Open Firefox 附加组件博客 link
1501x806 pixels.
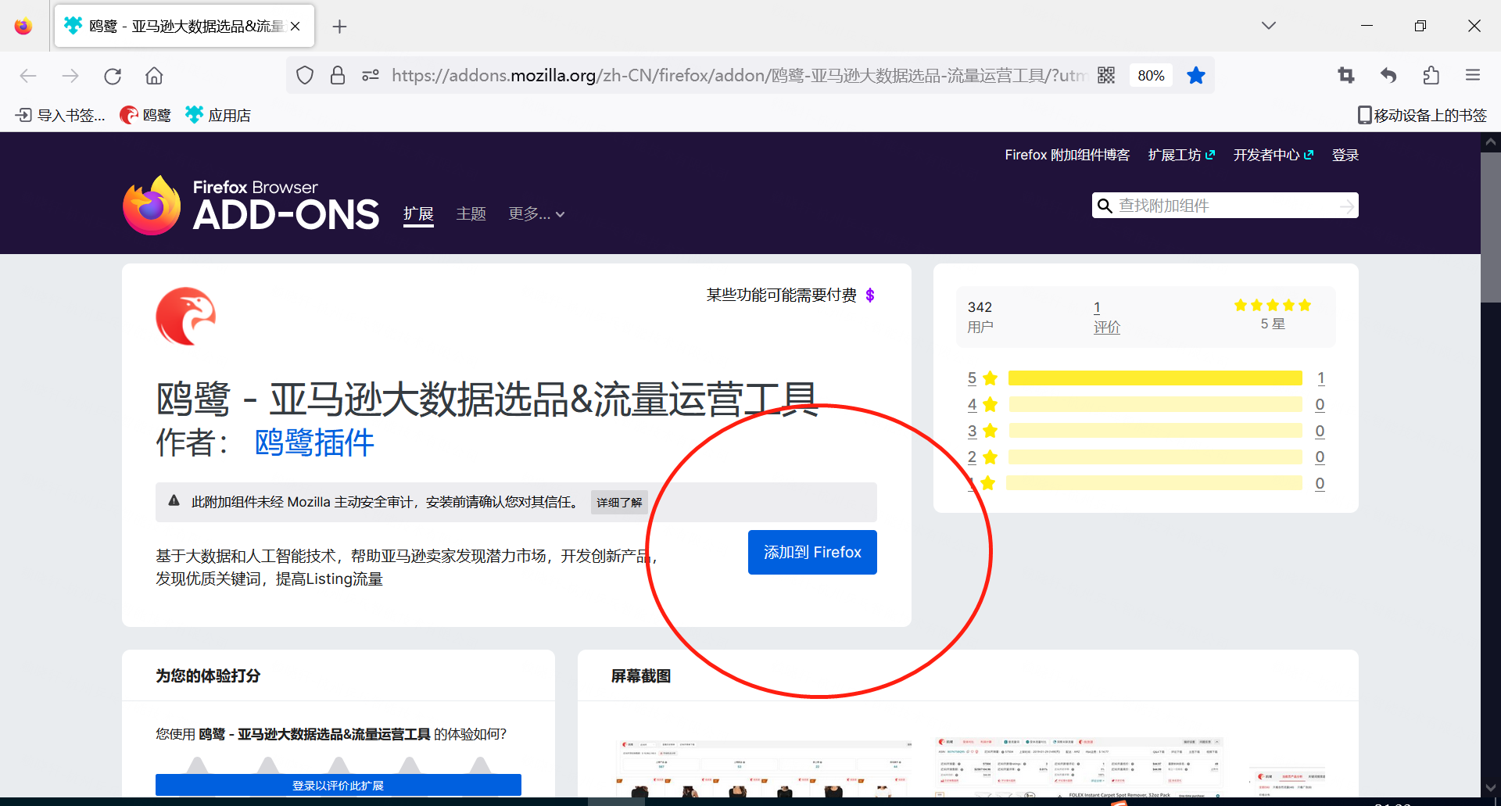[1067, 155]
